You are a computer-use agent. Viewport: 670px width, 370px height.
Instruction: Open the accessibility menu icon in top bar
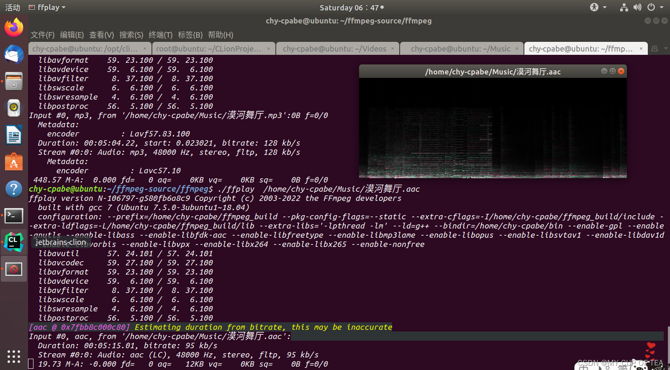[x=594, y=7]
